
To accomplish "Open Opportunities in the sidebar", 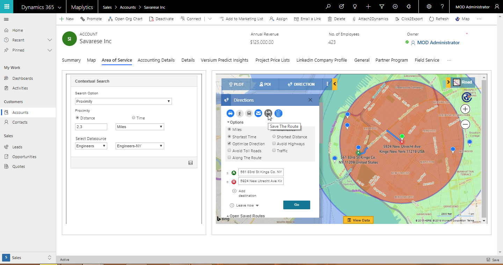I will click(x=24, y=157).
